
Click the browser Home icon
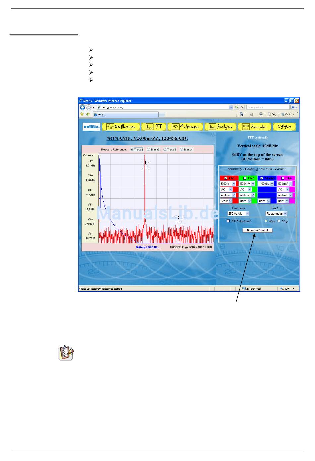click(x=242, y=114)
